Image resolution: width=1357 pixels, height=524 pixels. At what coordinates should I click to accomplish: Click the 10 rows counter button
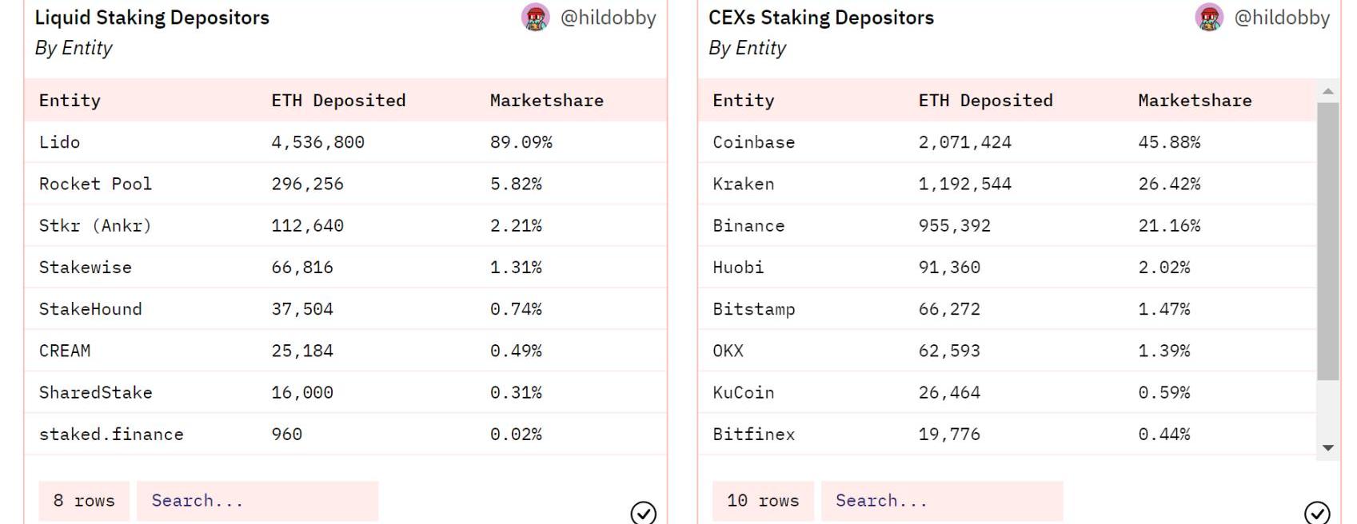[x=763, y=501]
